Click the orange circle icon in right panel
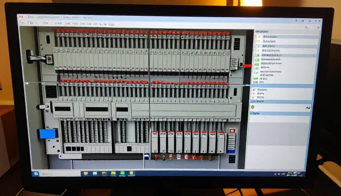 (253, 107)
